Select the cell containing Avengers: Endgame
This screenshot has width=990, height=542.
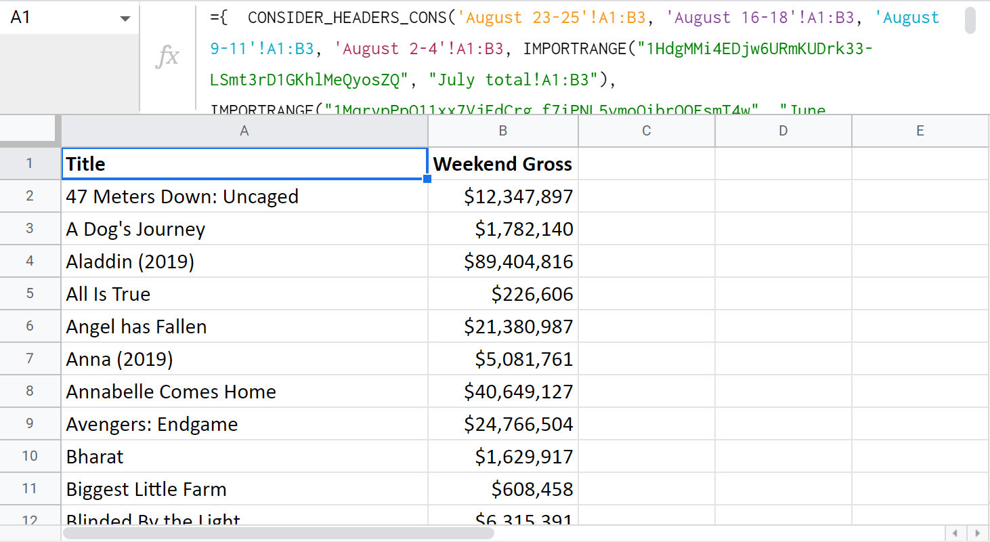coord(244,423)
